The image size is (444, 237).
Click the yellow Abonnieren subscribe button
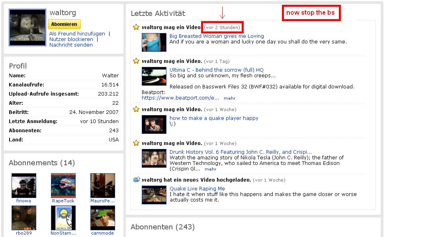click(64, 24)
